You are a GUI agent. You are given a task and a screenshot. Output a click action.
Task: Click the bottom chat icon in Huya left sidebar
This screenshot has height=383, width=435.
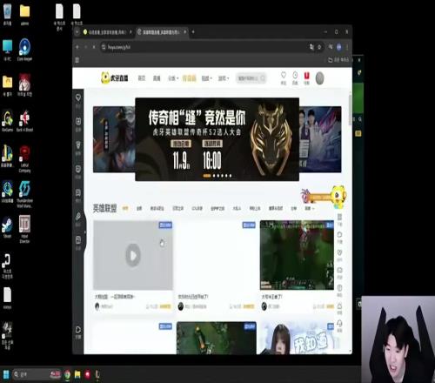pos(78,330)
